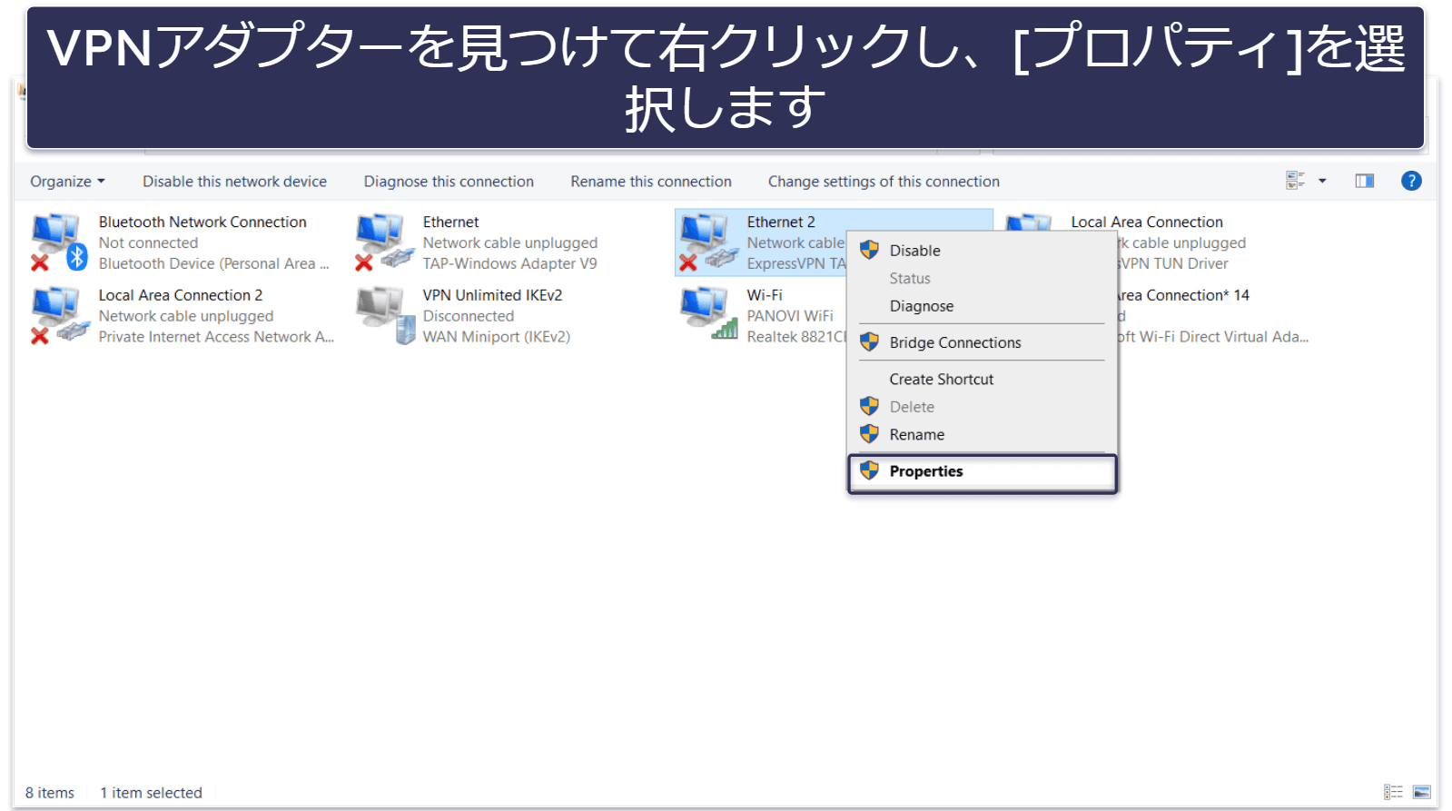Viewport: 1452px width, 811px height.
Task: Select the Wi-Fi adapter icon
Action: pyautogui.click(x=708, y=313)
